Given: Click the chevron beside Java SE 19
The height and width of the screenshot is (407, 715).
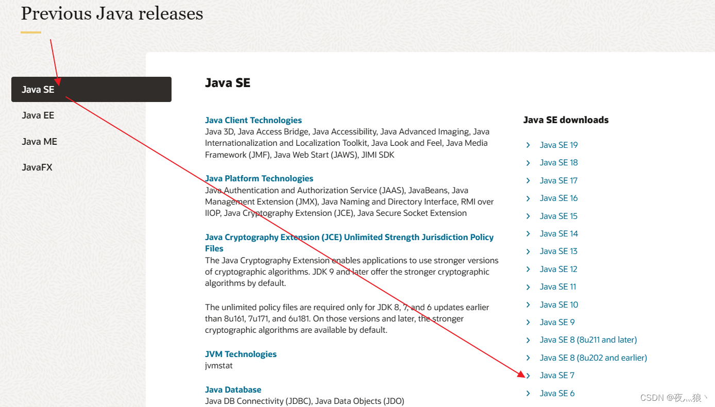Looking at the screenshot, I should click(x=528, y=145).
